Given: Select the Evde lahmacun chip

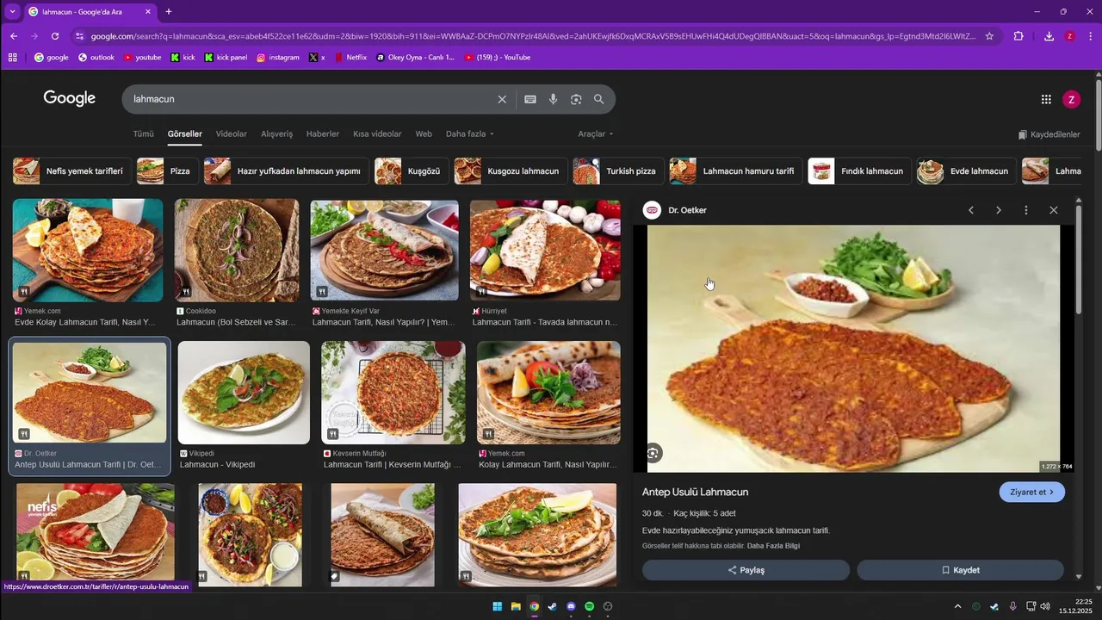Looking at the screenshot, I should pos(967,171).
